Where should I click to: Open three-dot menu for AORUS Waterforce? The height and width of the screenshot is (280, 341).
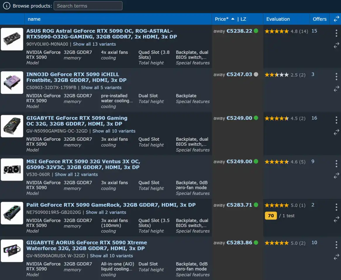pos(336,245)
